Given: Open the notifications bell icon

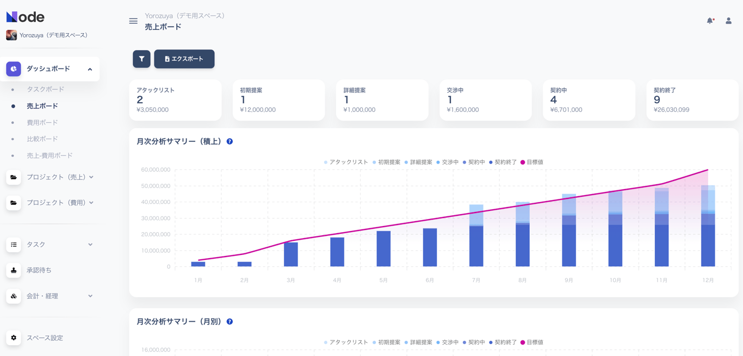Looking at the screenshot, I should point(710,21).
